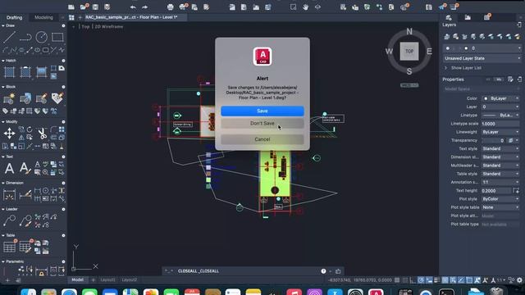Select the Hatch tool
The image size is (525, 295).
9,72
